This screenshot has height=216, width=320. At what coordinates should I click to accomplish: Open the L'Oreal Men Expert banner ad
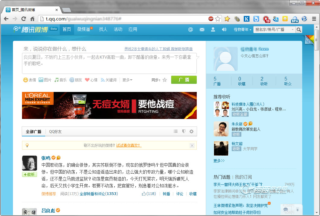point(109,105)
